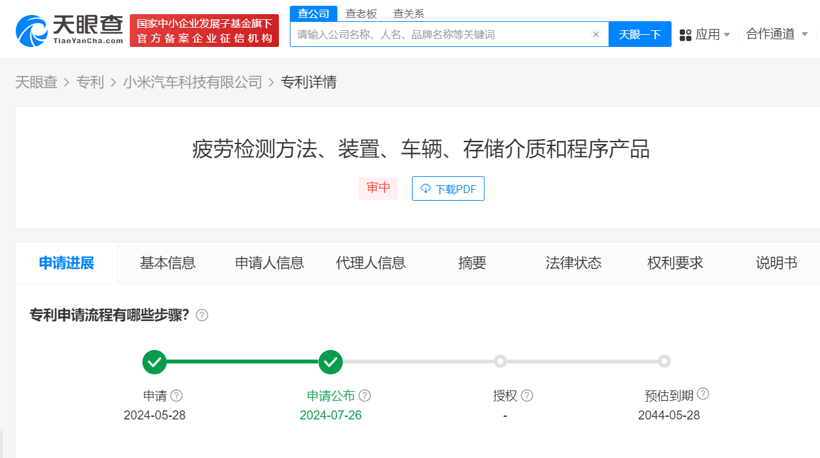Switch search mode to 查老板
This screenshot has height=458, width=820.
click(361, 13)
